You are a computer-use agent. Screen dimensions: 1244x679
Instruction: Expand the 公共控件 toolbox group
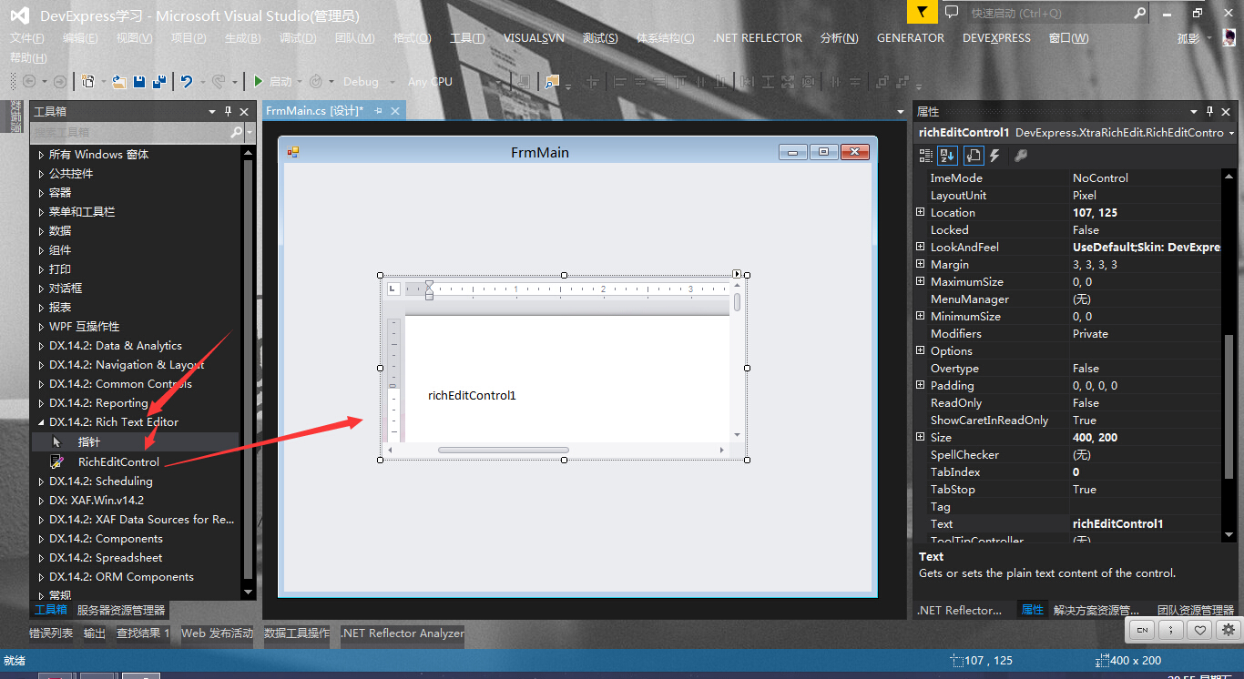pyautogui.click(x=41, y=173)
